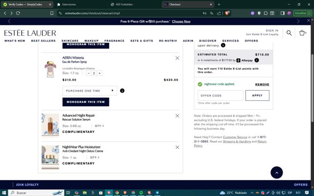Remove Advanced Night Repair sample from cart

[177, 116]
